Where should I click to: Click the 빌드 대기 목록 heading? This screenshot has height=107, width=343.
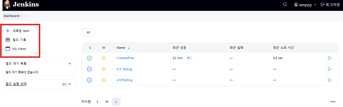pos(16,64)
